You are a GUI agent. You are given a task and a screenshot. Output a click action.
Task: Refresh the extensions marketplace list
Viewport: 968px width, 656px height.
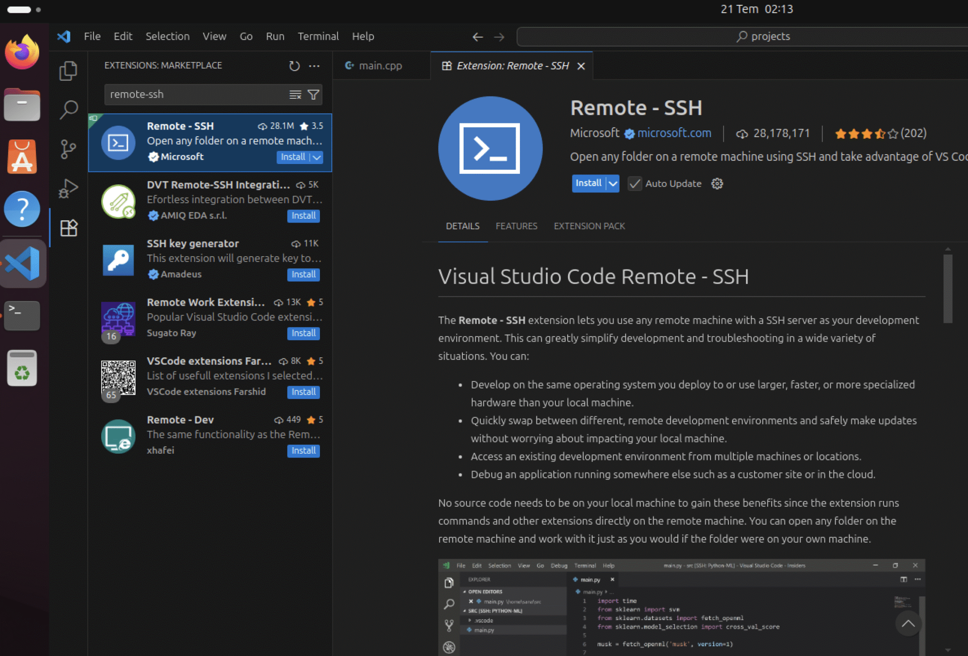tap(294, 66)
